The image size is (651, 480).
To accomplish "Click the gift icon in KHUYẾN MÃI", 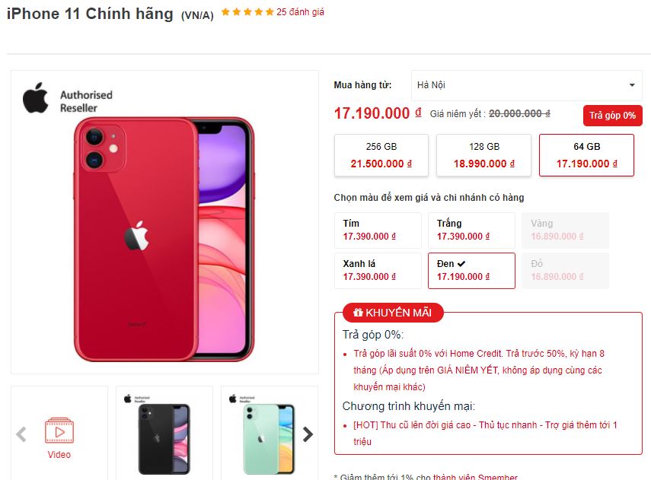I will tap(358, 313).
